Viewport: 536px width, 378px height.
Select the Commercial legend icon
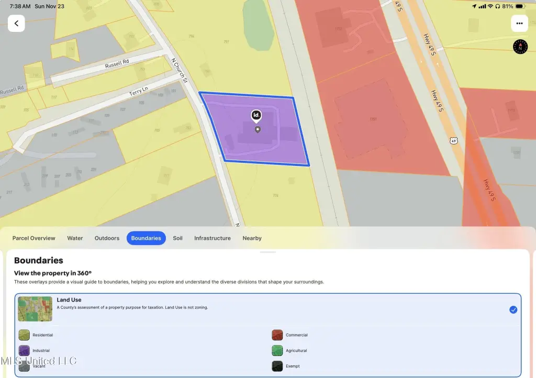pos(277,335)
